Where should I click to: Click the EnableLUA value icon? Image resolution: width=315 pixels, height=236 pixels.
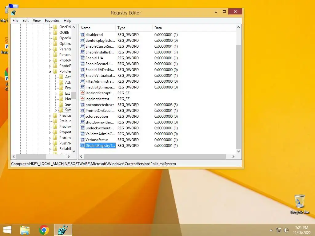tap(82, 58)
